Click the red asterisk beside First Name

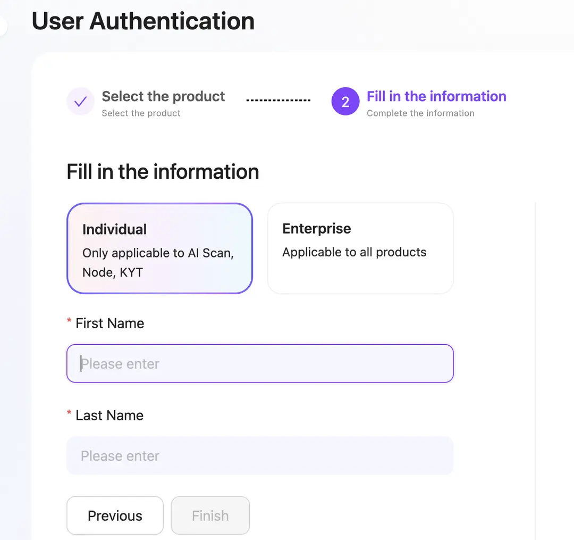point(69,321)
